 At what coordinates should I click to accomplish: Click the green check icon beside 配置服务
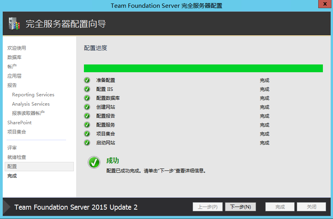87,125
